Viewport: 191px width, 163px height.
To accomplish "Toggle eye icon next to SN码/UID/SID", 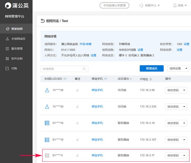I will [x=65, y=79].
